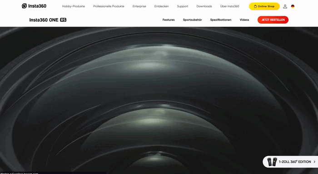Visit the Online Shop button
318x174 pixels.
point(264,6)
